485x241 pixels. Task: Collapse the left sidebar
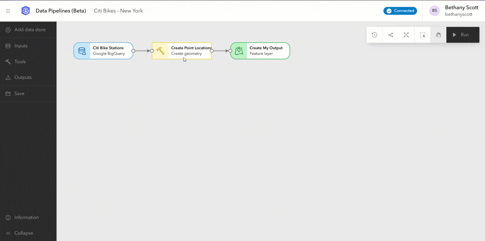point(23,233)
